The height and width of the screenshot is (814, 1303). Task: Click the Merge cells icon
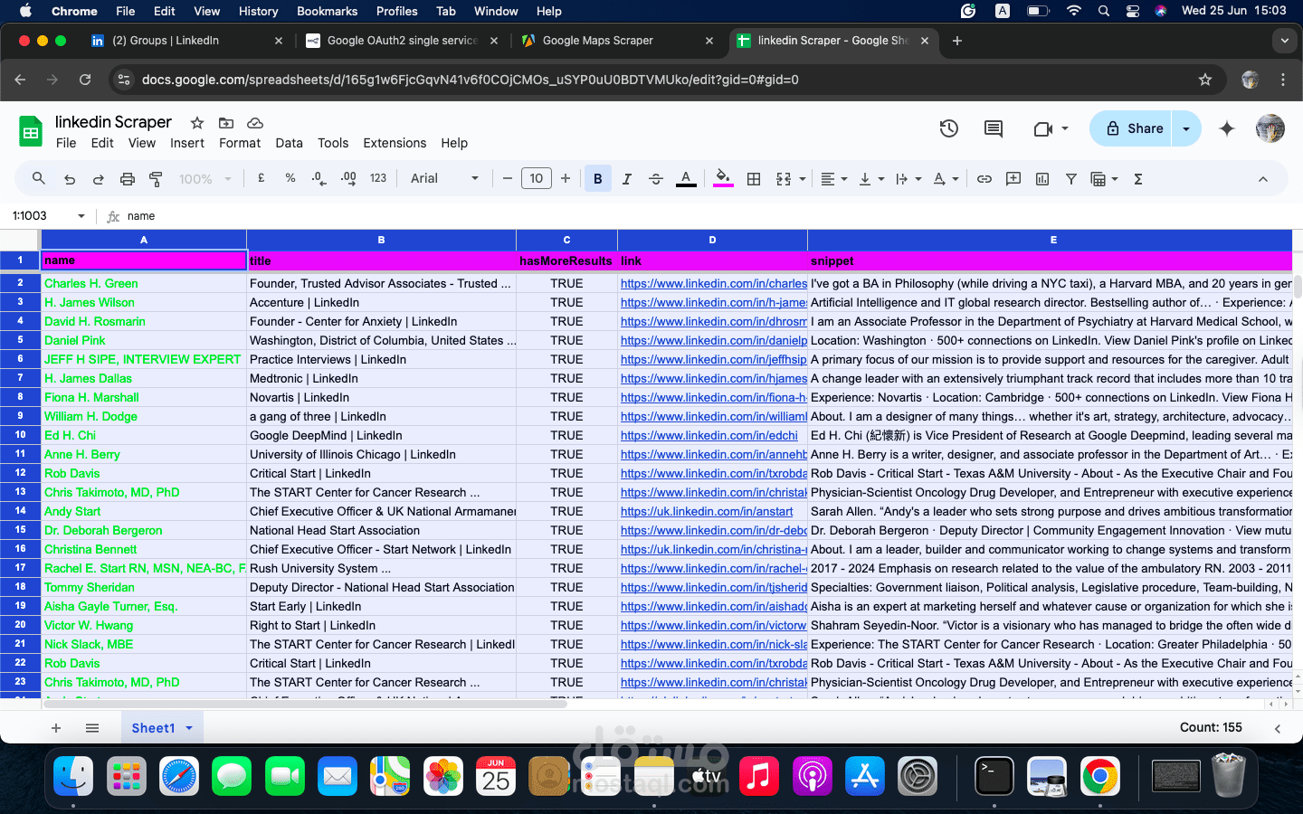tap(784, 179)
